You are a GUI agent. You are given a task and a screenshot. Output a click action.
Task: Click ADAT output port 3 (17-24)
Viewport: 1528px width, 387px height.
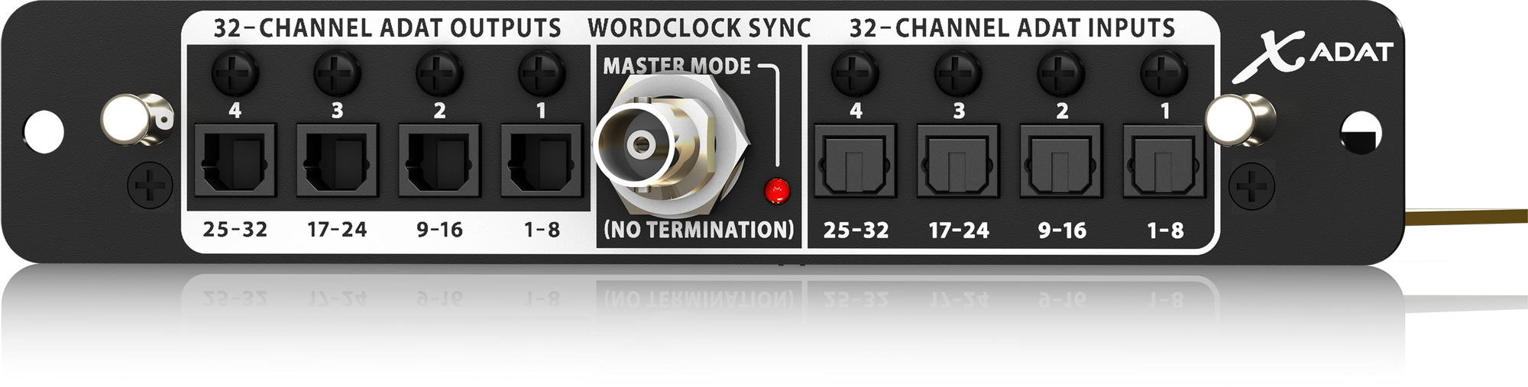337,162
